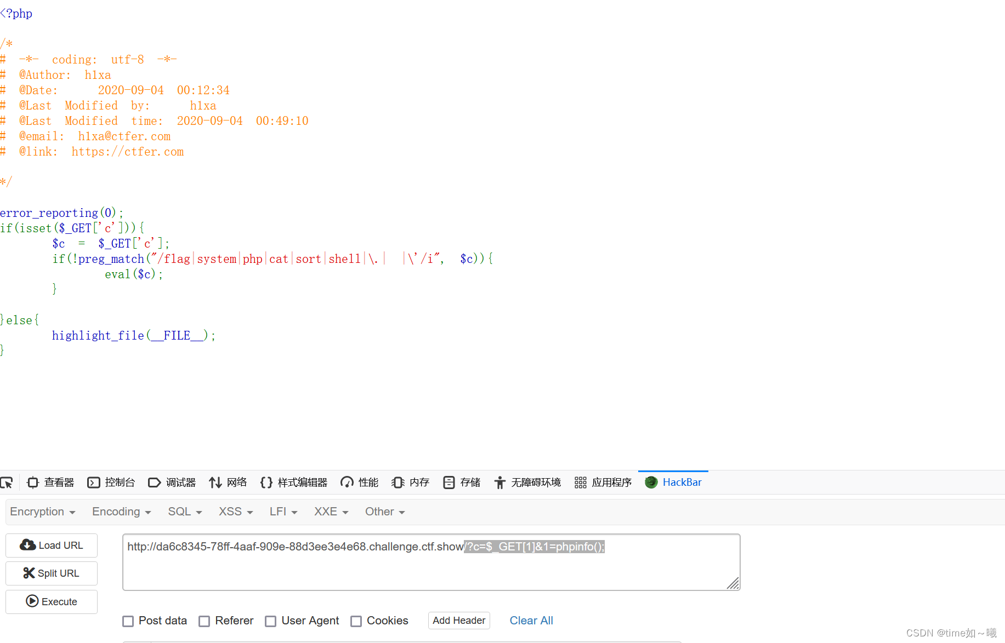Screen dimensions: 1005x643
Task: Enable the User Agent checkbox
Action: pos(271,621)
